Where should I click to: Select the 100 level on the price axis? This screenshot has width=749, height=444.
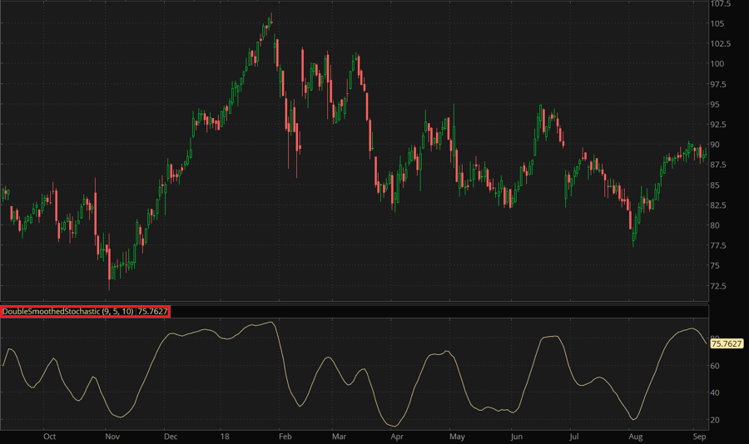pos(717,64)
